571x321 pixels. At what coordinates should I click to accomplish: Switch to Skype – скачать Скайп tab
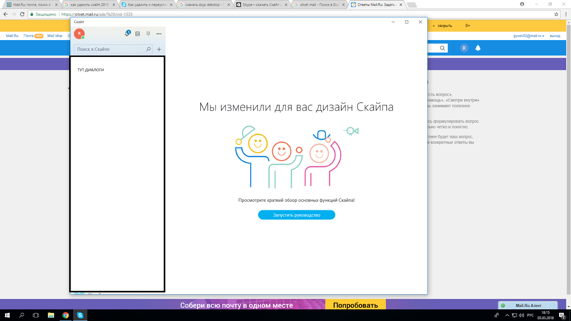click(261, 5)
